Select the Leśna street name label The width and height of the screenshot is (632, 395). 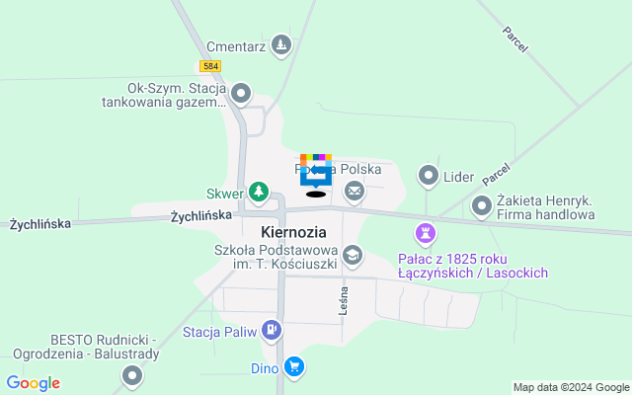click(x=344, y=300)
